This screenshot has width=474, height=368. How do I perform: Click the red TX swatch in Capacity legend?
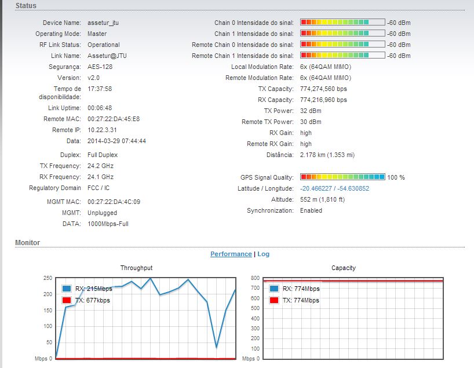274,300
